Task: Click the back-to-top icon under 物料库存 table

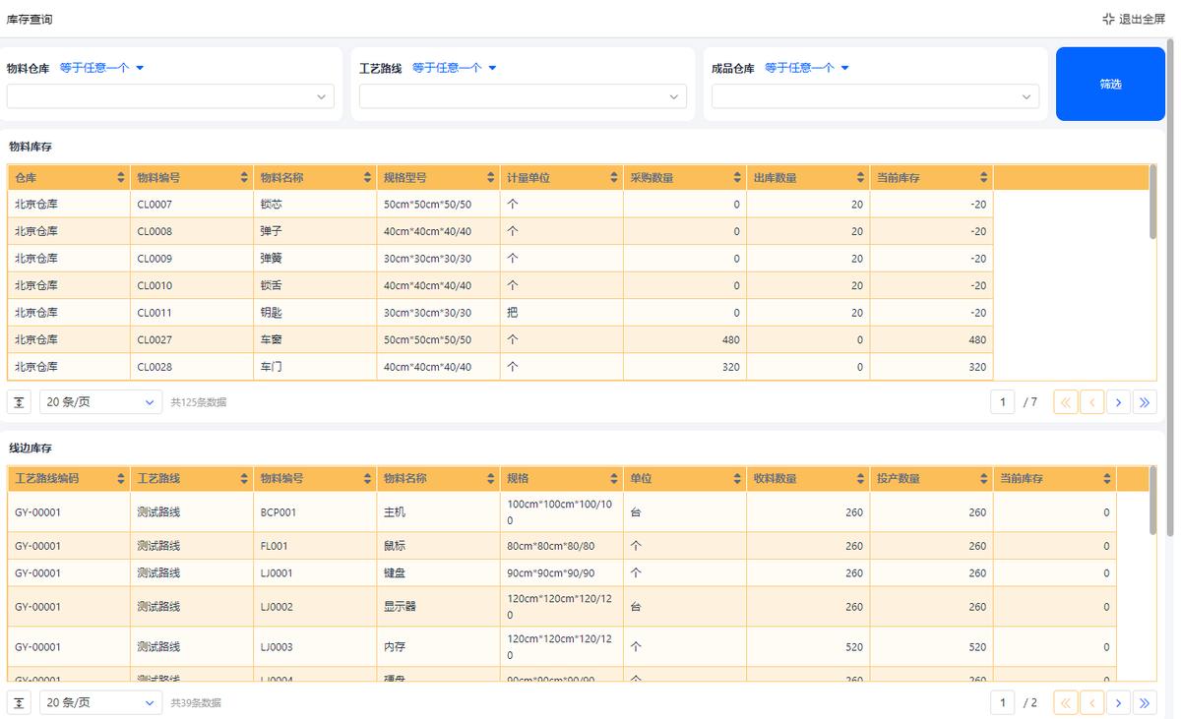Action: coord(19,401)
